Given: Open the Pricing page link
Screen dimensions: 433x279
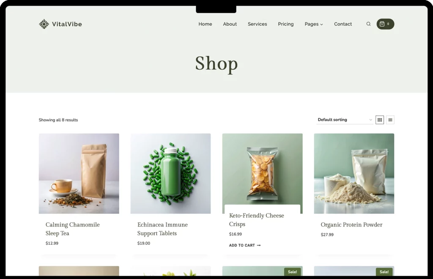Looking at the screenshot, I should coord(286,24).
